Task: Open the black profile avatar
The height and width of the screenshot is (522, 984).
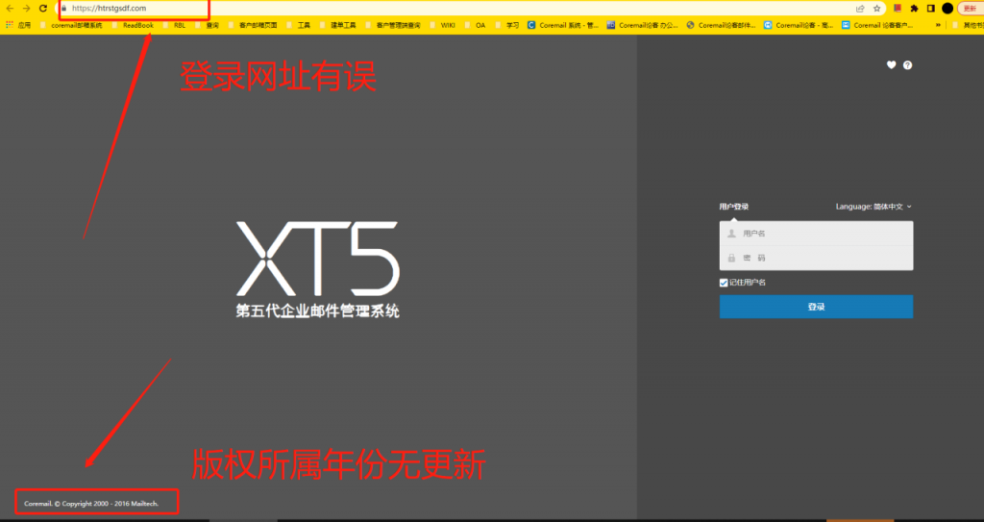Action: click(x=947, y=8)
